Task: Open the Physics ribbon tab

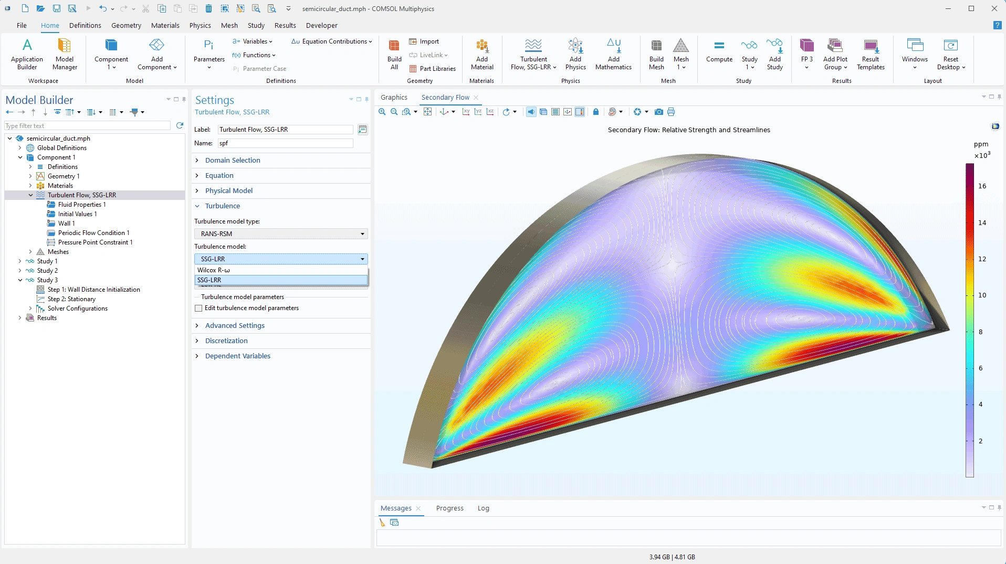Action: click(200, 25)
